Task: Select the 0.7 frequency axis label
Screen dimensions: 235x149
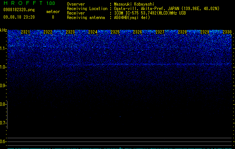Action: pyautogui.click(x=3, y=123)
